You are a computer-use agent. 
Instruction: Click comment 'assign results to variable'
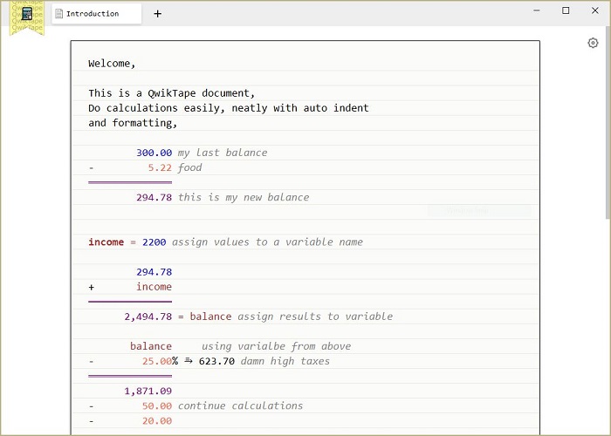click(x=315, y=317)
